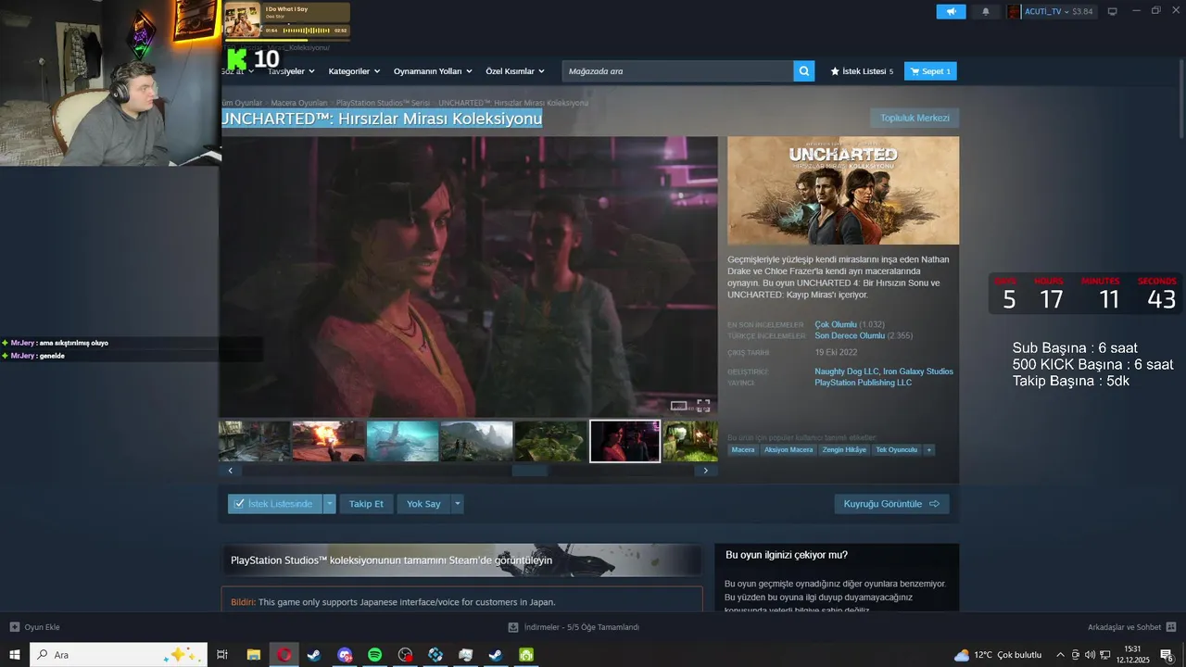
Task: Switch to Big Picture mode monitor icon
Action: pos(1113,12)
